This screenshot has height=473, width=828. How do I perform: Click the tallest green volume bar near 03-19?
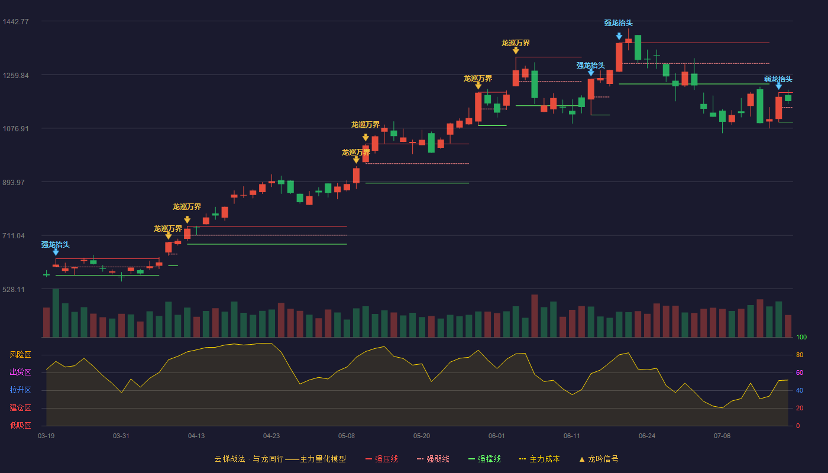coord(56,313)
